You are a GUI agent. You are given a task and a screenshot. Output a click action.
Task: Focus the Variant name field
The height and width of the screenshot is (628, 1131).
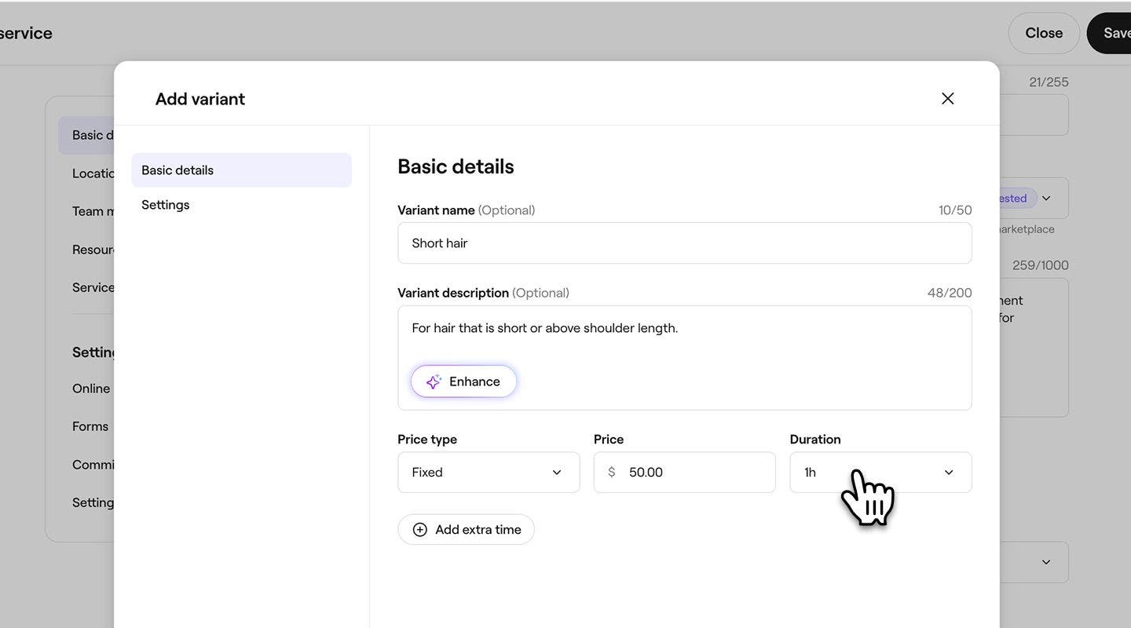point(684,243)
